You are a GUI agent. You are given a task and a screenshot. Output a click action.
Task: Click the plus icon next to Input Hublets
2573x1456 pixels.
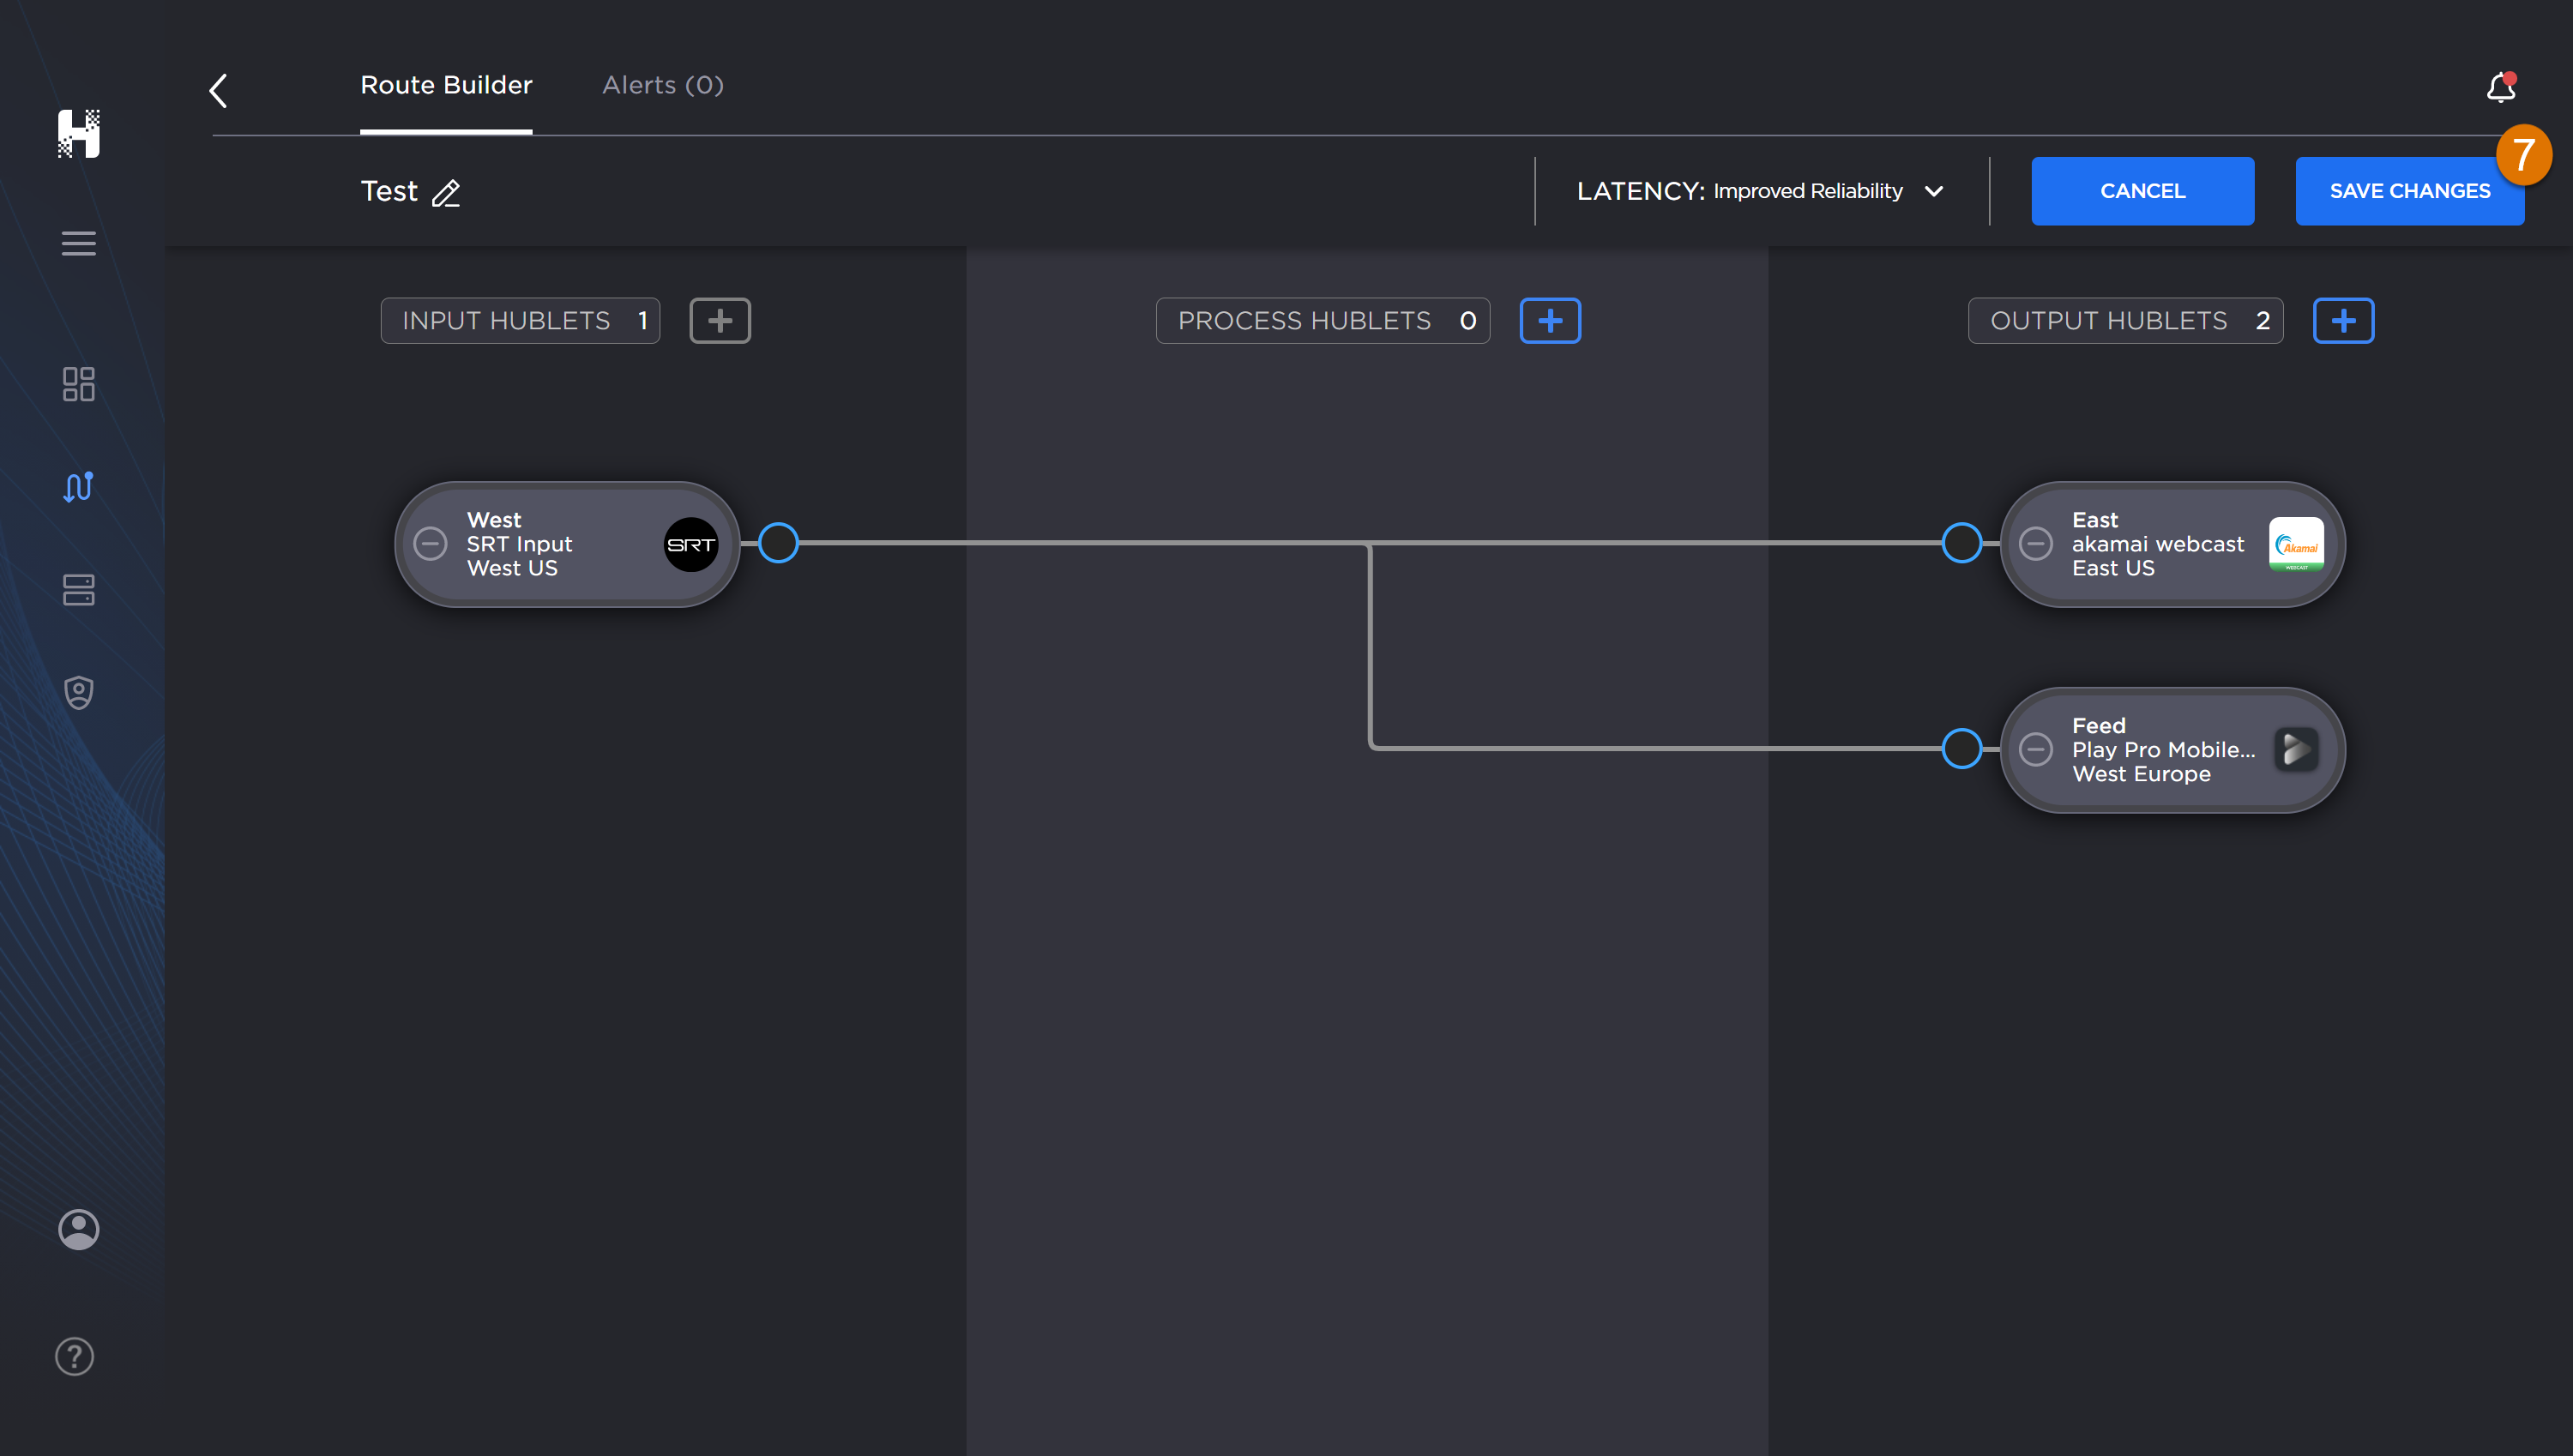pos(720,320)
